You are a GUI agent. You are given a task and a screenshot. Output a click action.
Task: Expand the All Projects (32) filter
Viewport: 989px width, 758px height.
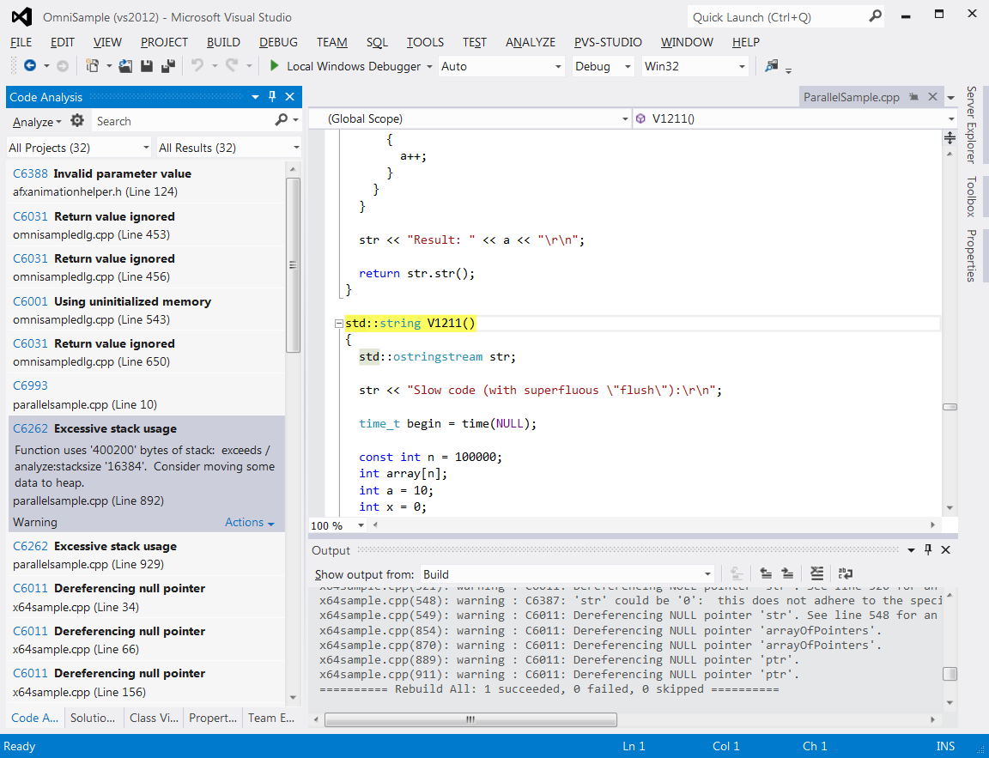(79, 148)
